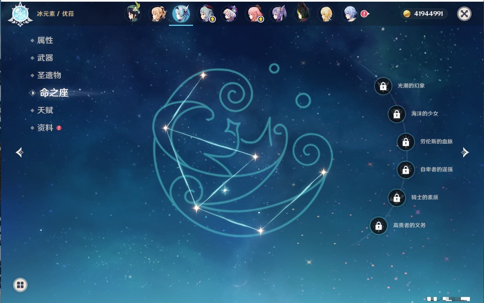Click the 光潮的幻象 constellation label
This screenshot has height=303, width=484.
tap(411, 86)
